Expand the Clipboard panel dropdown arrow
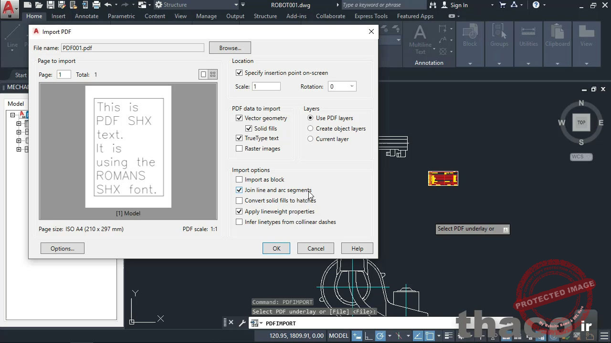611x343 pixels. 558,63
